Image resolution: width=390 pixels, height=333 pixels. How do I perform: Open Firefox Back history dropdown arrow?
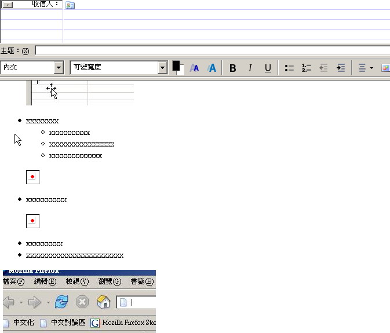(21, 302)
